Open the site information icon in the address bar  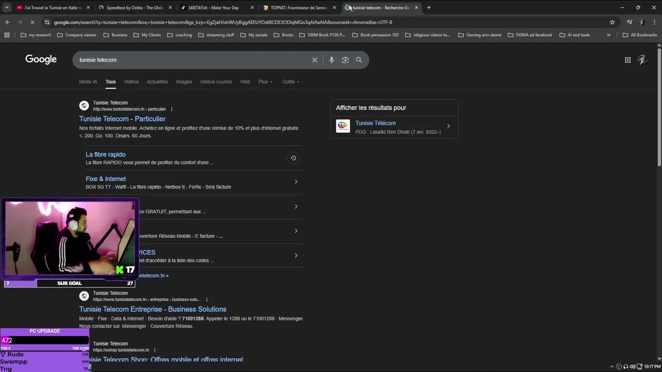coord(47,22)
